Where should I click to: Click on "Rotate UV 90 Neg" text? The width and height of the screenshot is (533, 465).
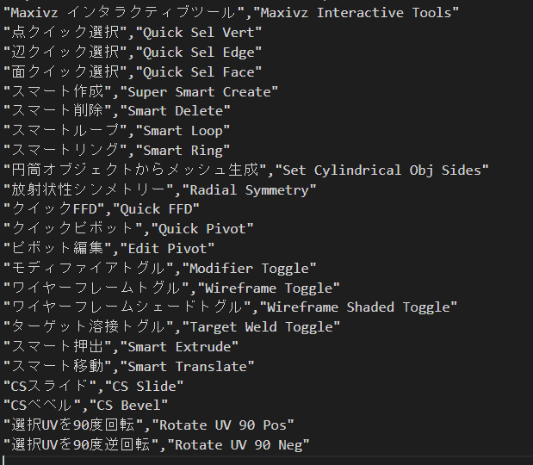click(238, 446)
